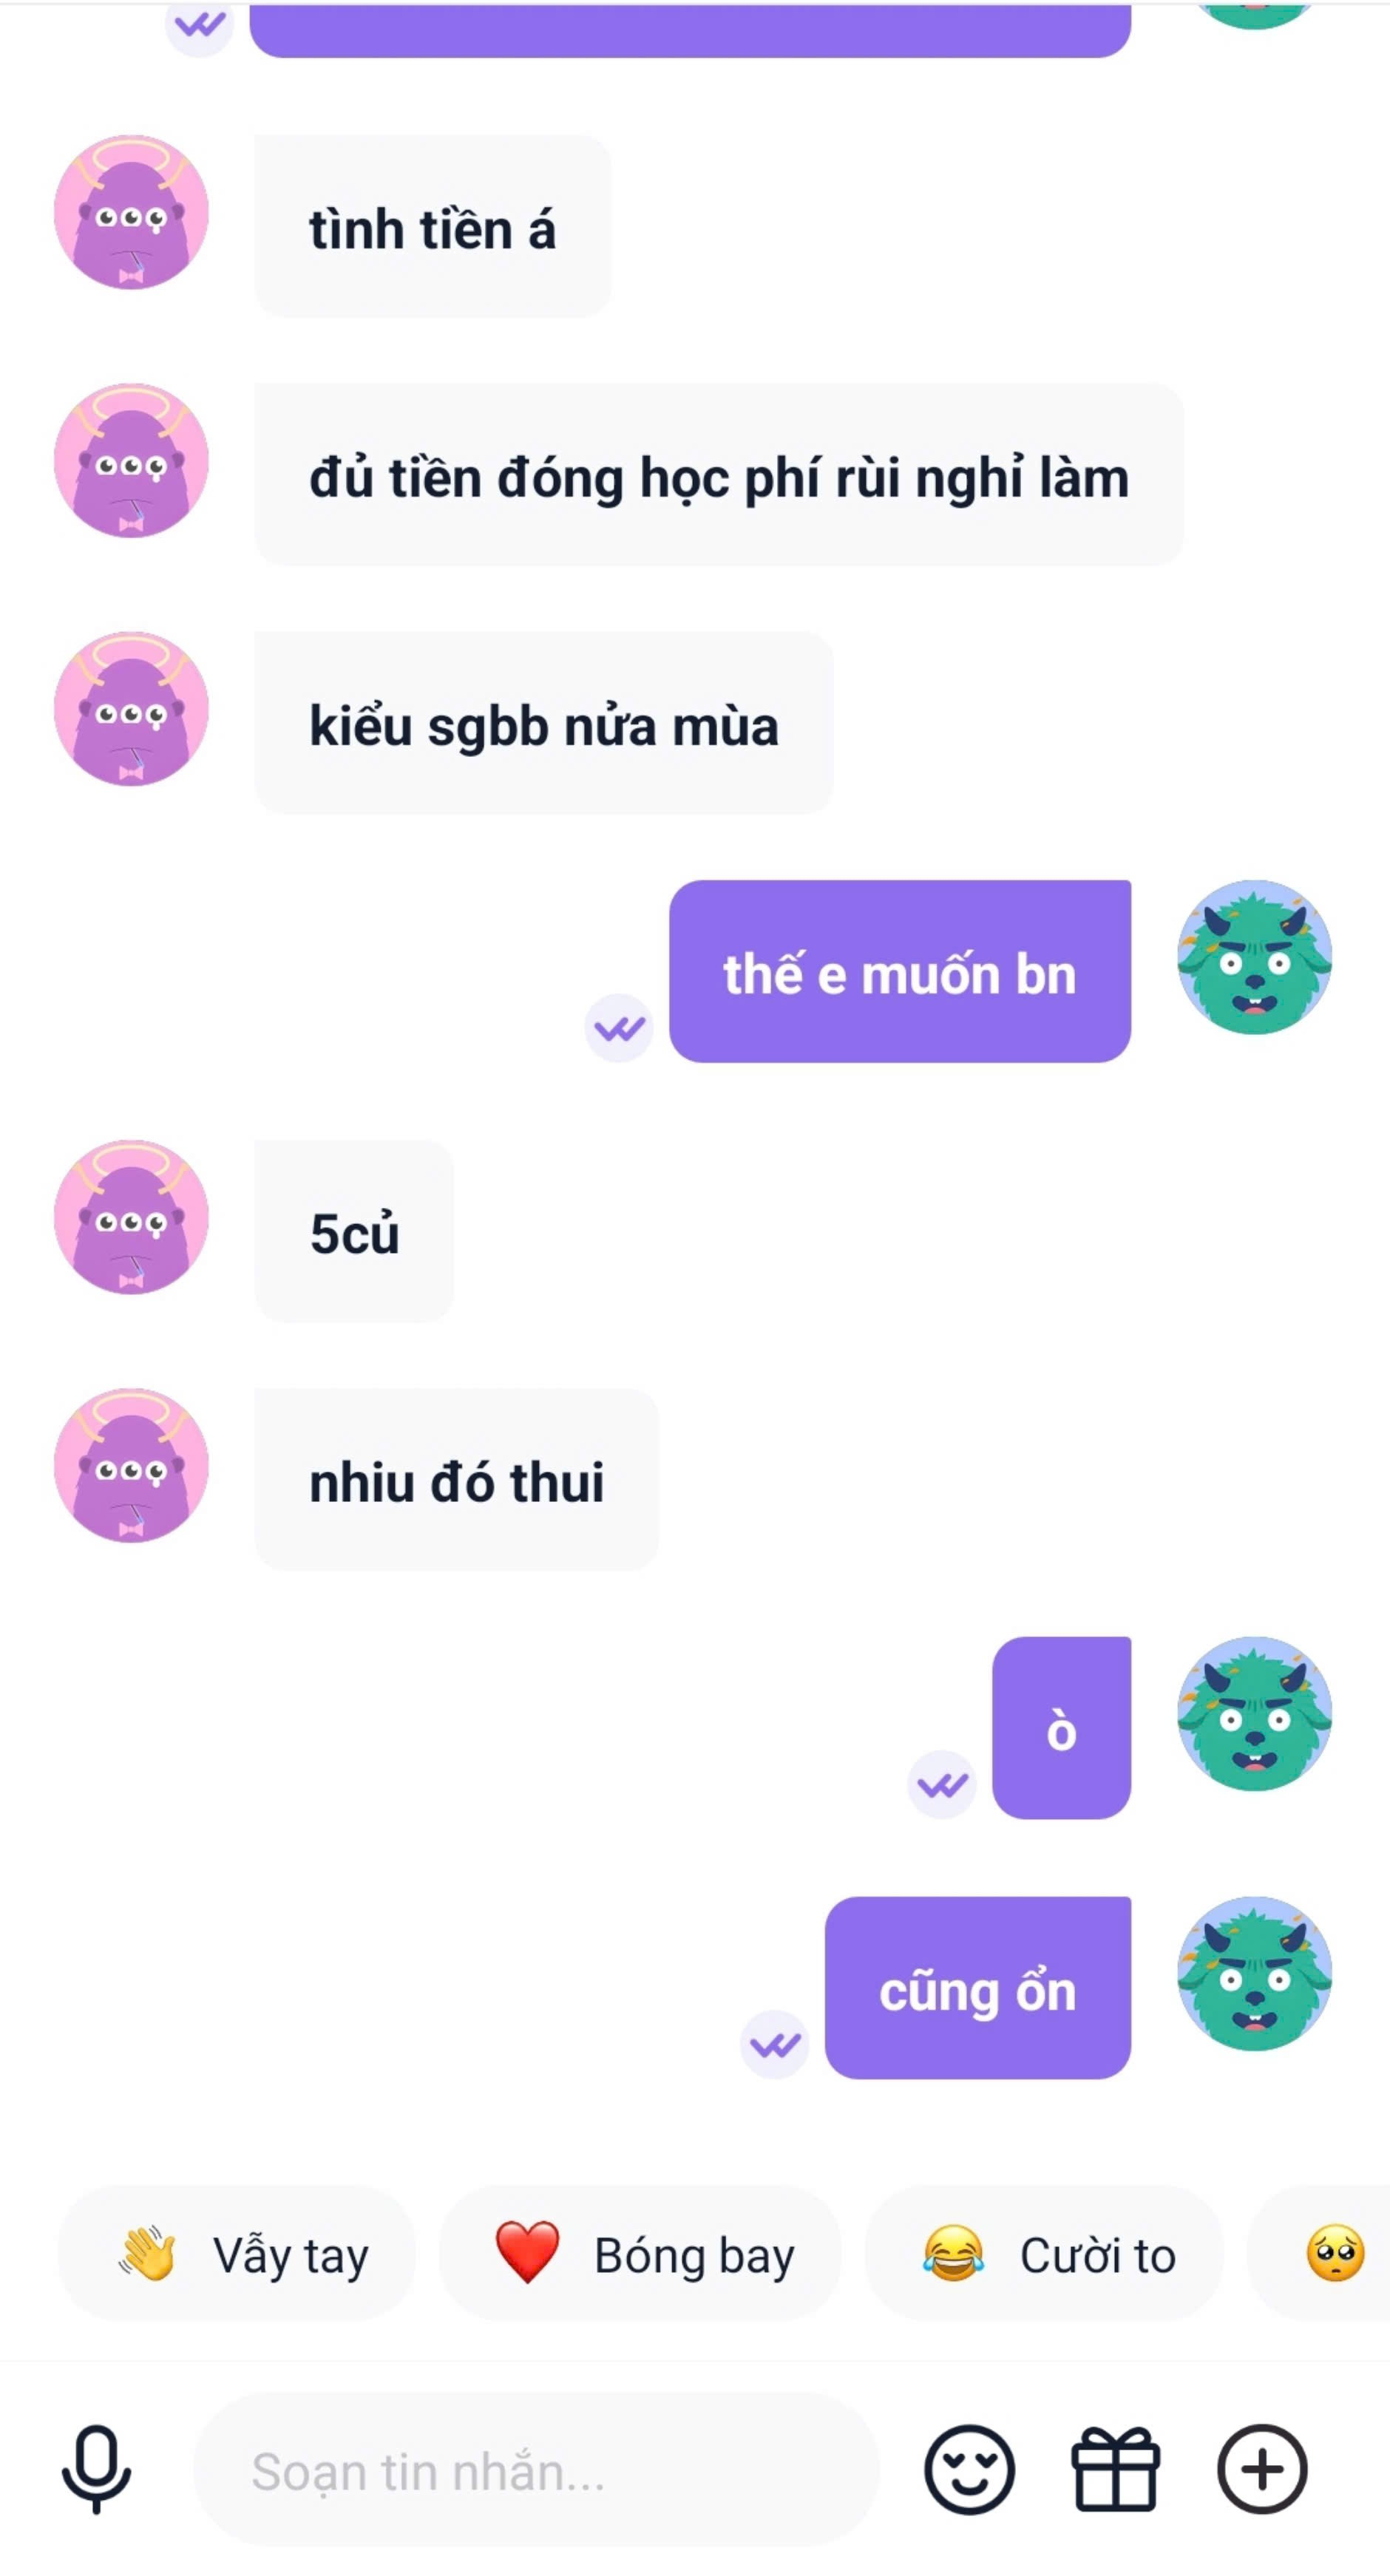Tap the microphone voice message icon
Image resolution: width=1390 pixels, height=2576 pixels.
click(96, 2469)
